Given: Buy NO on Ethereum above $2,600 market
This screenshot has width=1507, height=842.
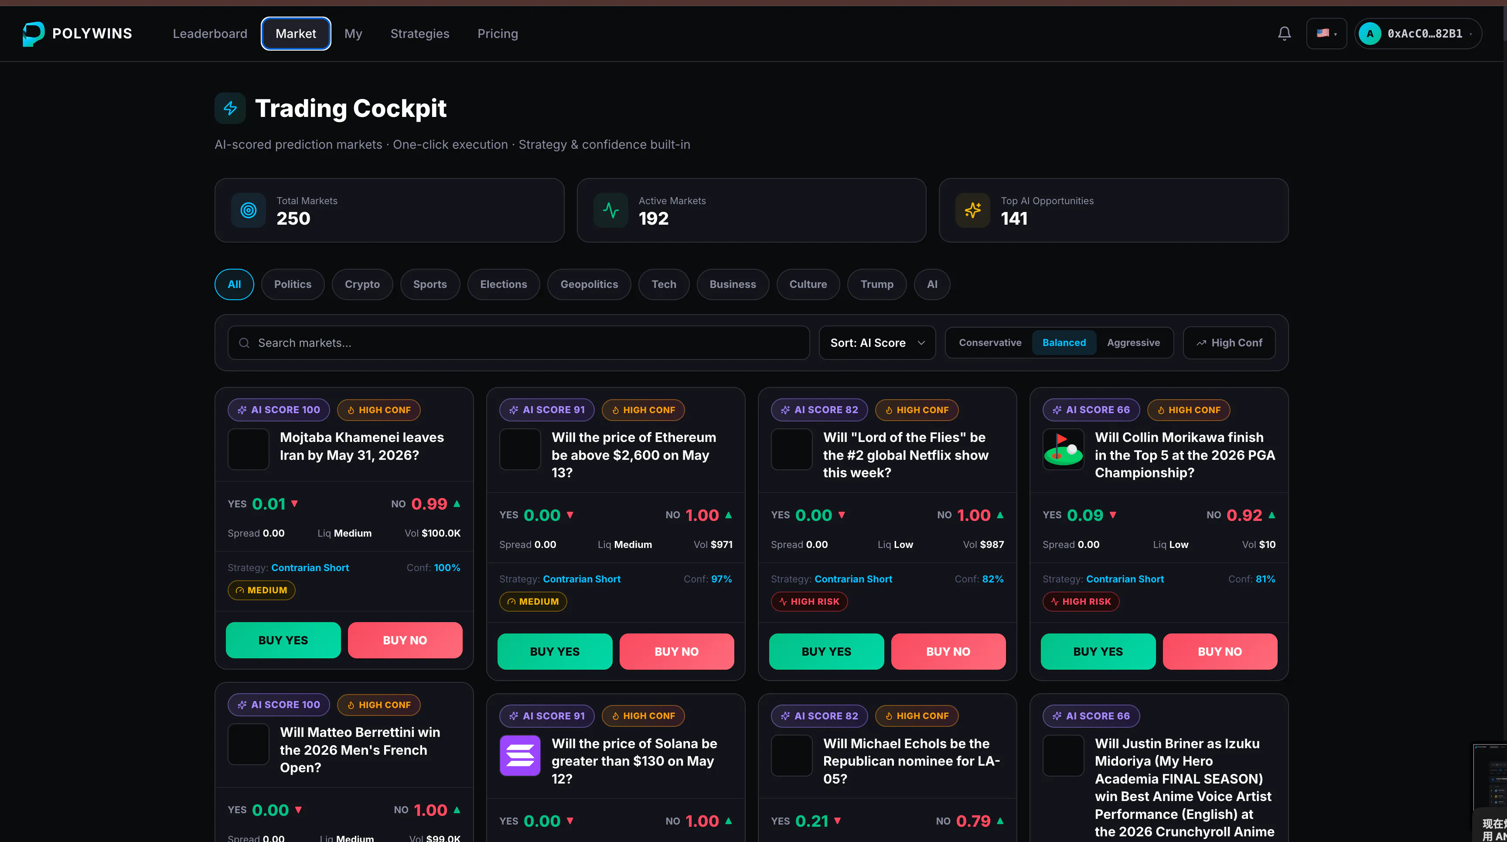Looking at the screenshot, I should tap(676, 651).
